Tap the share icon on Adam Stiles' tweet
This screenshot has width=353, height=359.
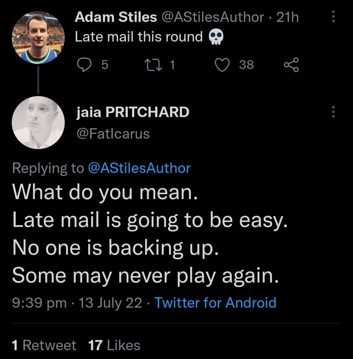pyautogui.click(x=291, y=65)
